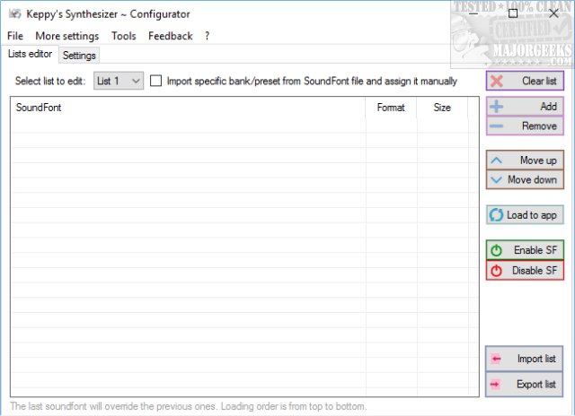This screenshot has height=416, width=575.
Task: Click the Enable SF label text
Action: [535, 250]
